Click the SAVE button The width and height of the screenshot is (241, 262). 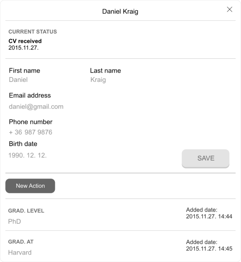pos(205,159)
